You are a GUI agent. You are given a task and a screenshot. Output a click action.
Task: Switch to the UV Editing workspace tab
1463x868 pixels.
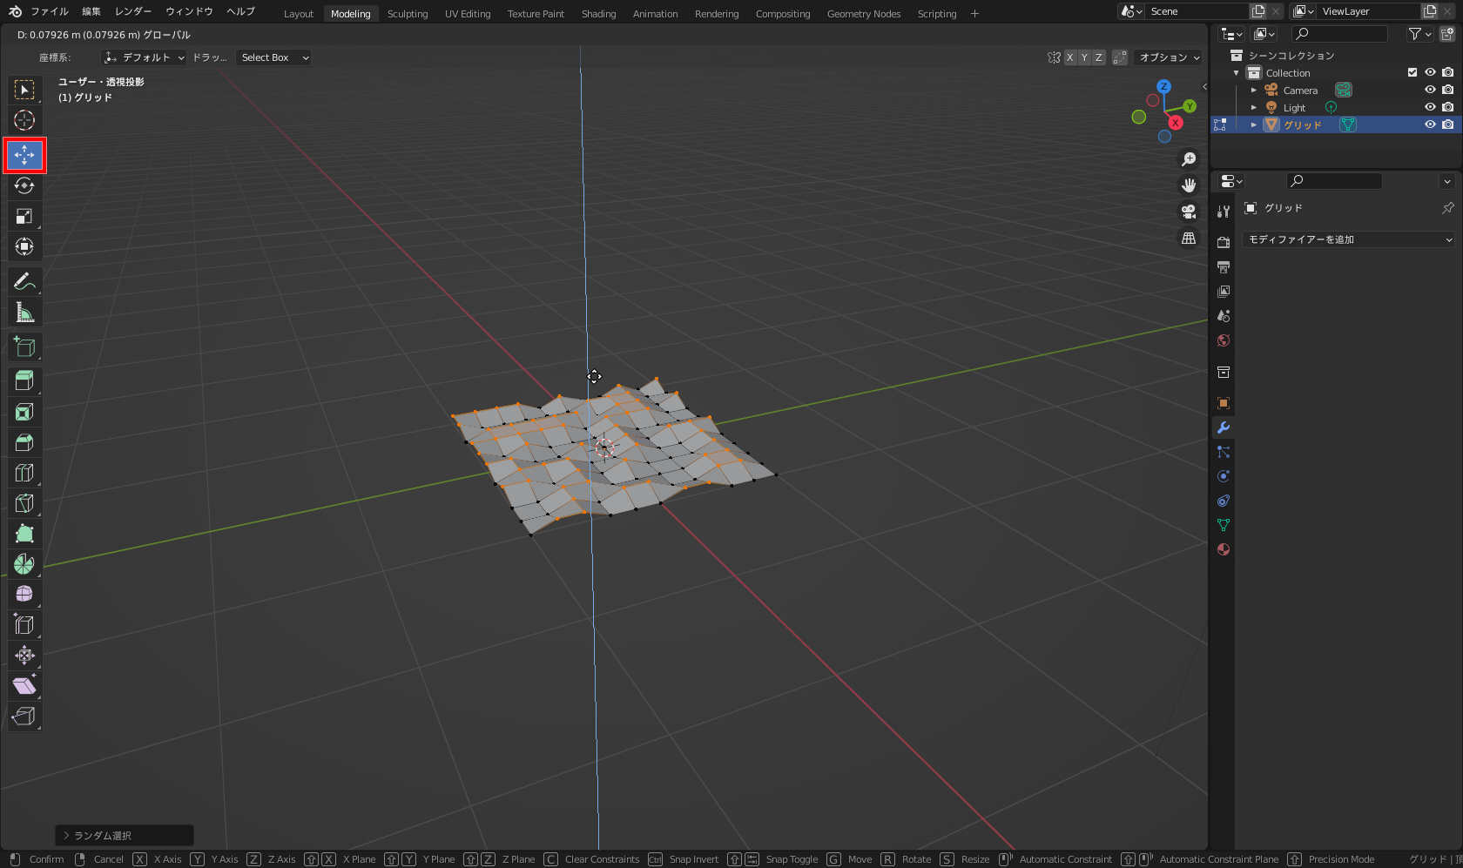(468, 14)
